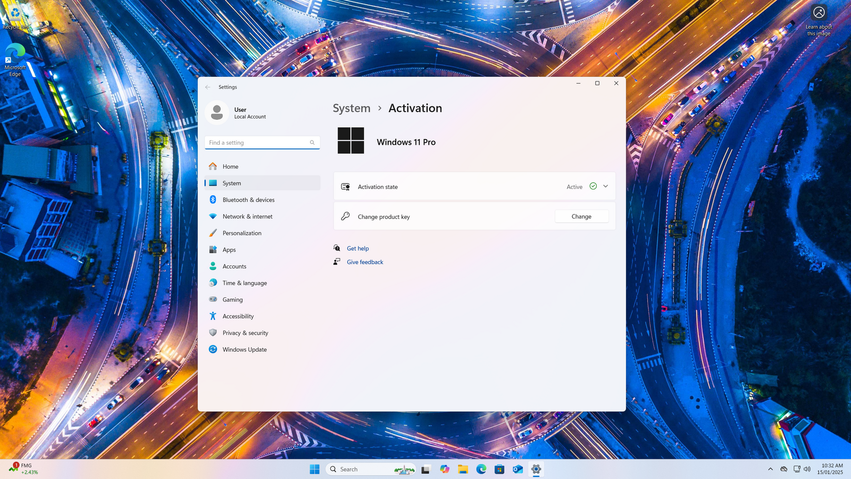Image resolution: width=851 pixels, height=479 pixels.
Task: Open Accounts settings page
Action: [x=262, y=266]
